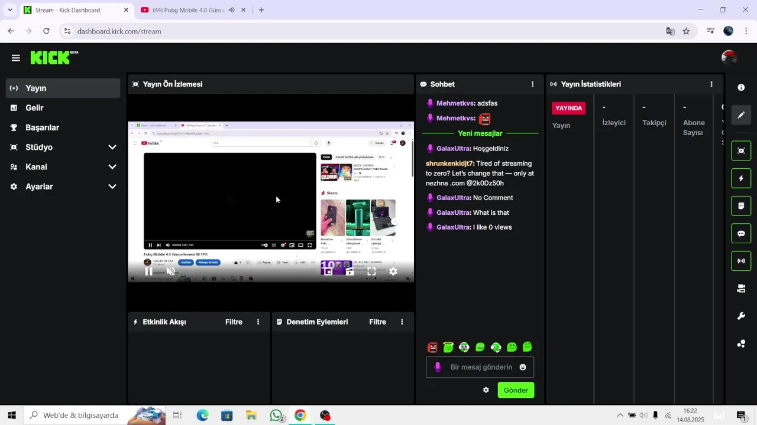Select Yayın in left navigation
Screen dimensions: 757x425
(63, 88)
